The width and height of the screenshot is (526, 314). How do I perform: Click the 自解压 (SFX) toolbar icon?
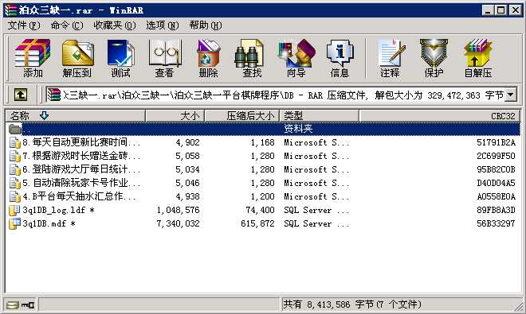(x=478, y=53)
